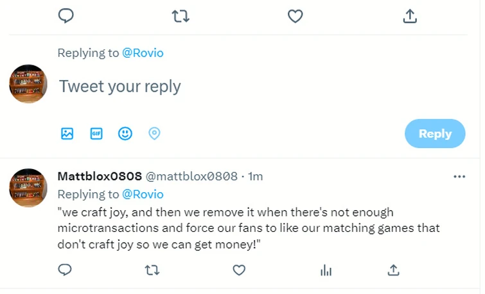This screenshot has width=485, height=294.
Task: Open the tweet's 1m timestamp link
Action: click(256, 176)
